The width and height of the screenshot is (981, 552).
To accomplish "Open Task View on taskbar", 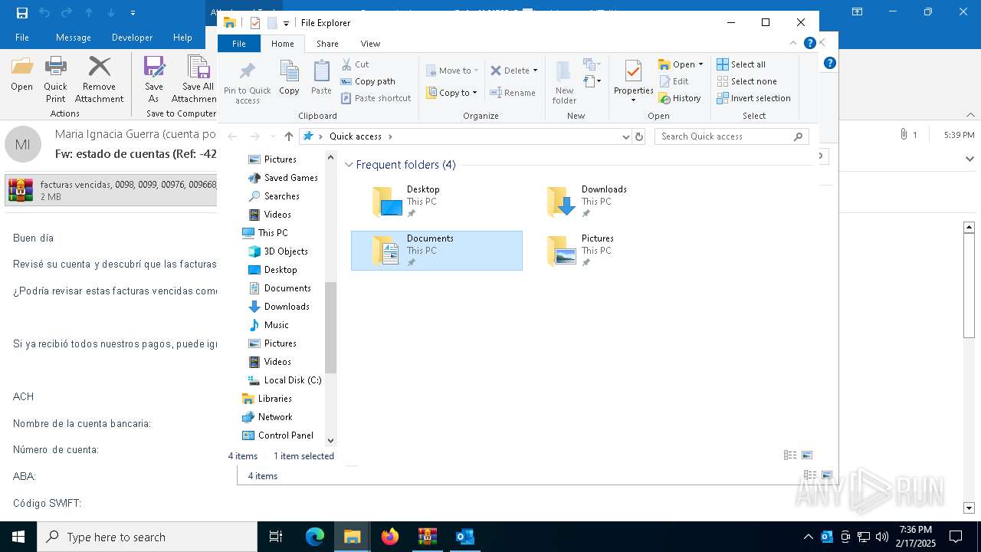I will [x=276, y=537].
